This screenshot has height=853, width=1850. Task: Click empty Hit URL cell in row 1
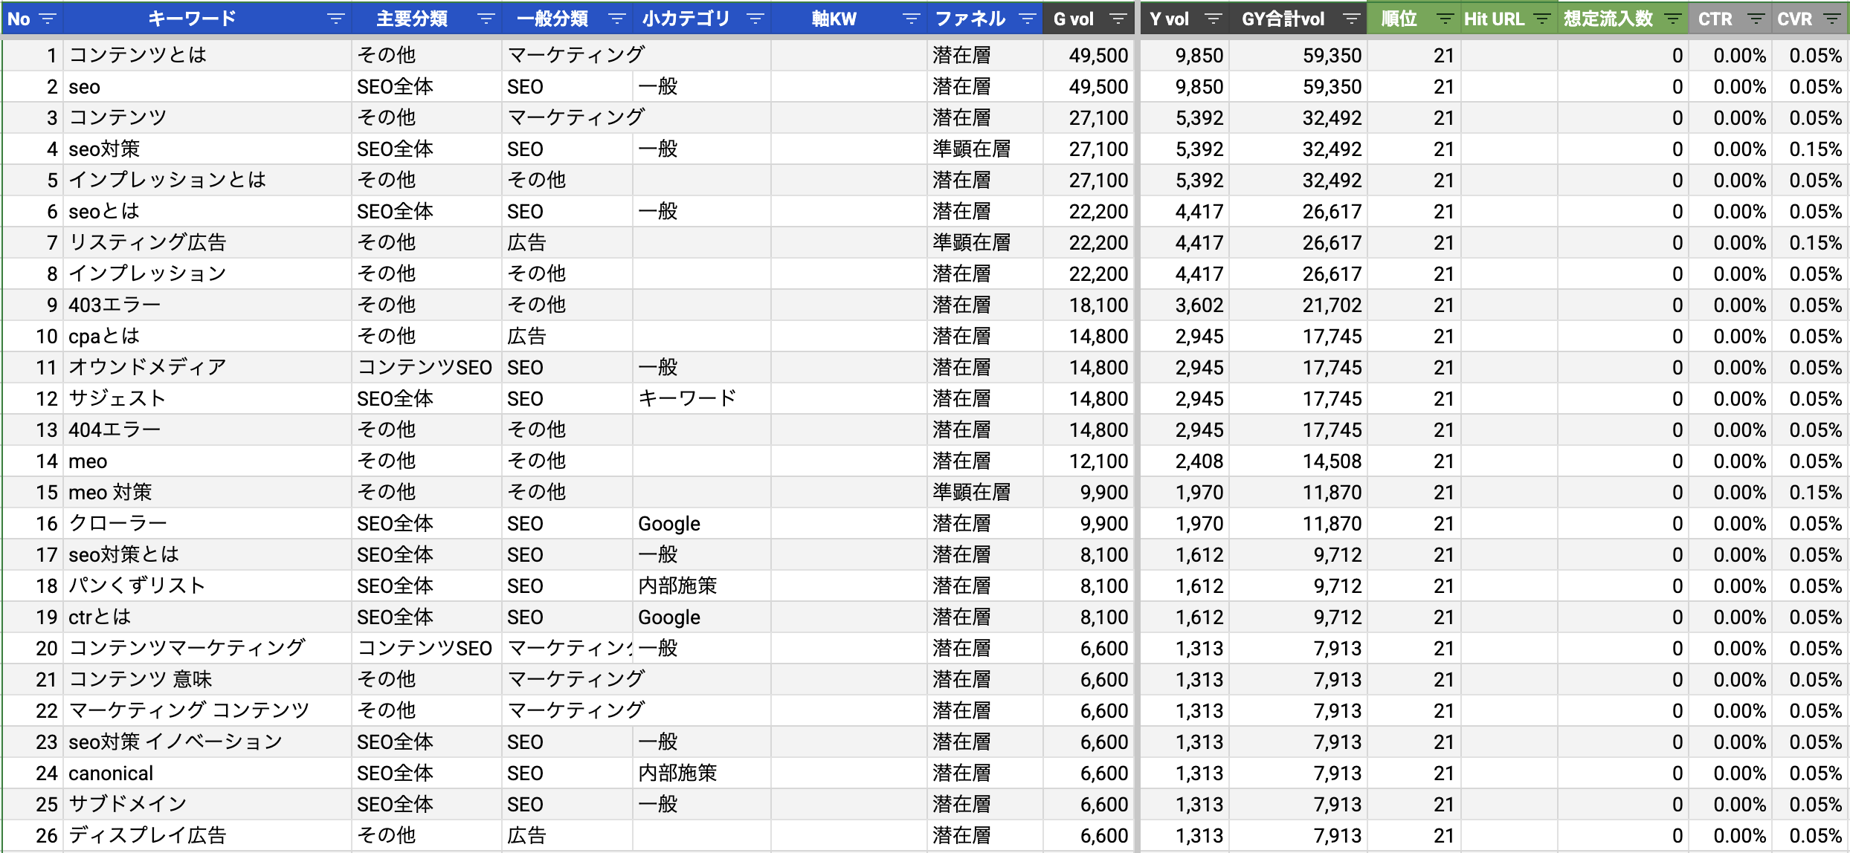click(1509, 56)
